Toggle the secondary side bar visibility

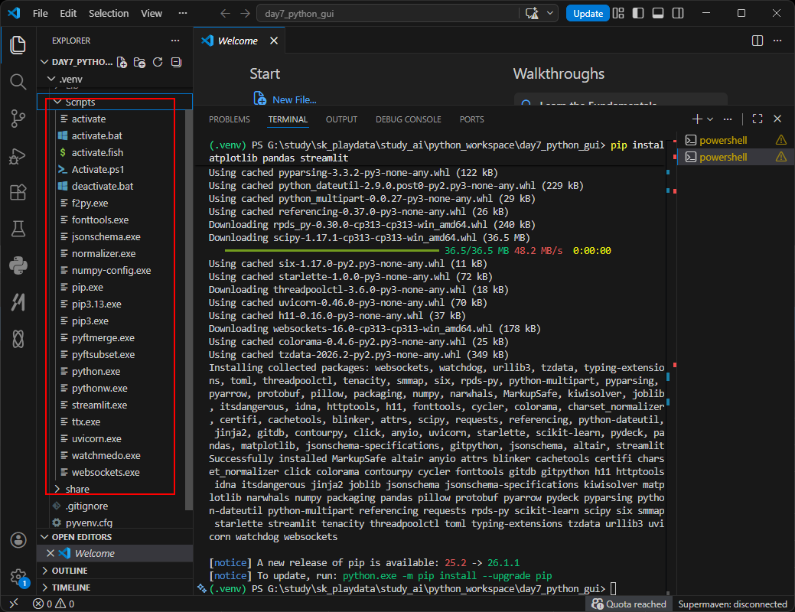click(x=678, y=13)
